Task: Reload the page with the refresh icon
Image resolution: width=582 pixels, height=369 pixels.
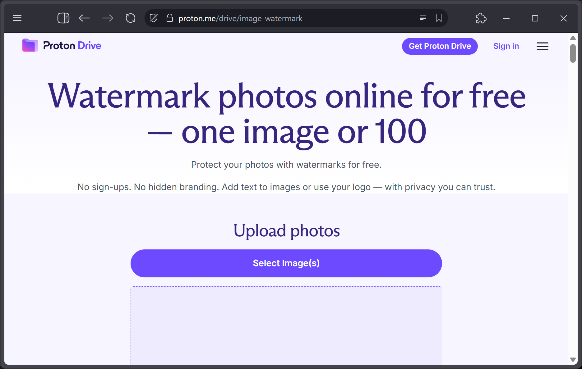Action: pos(131,18)
